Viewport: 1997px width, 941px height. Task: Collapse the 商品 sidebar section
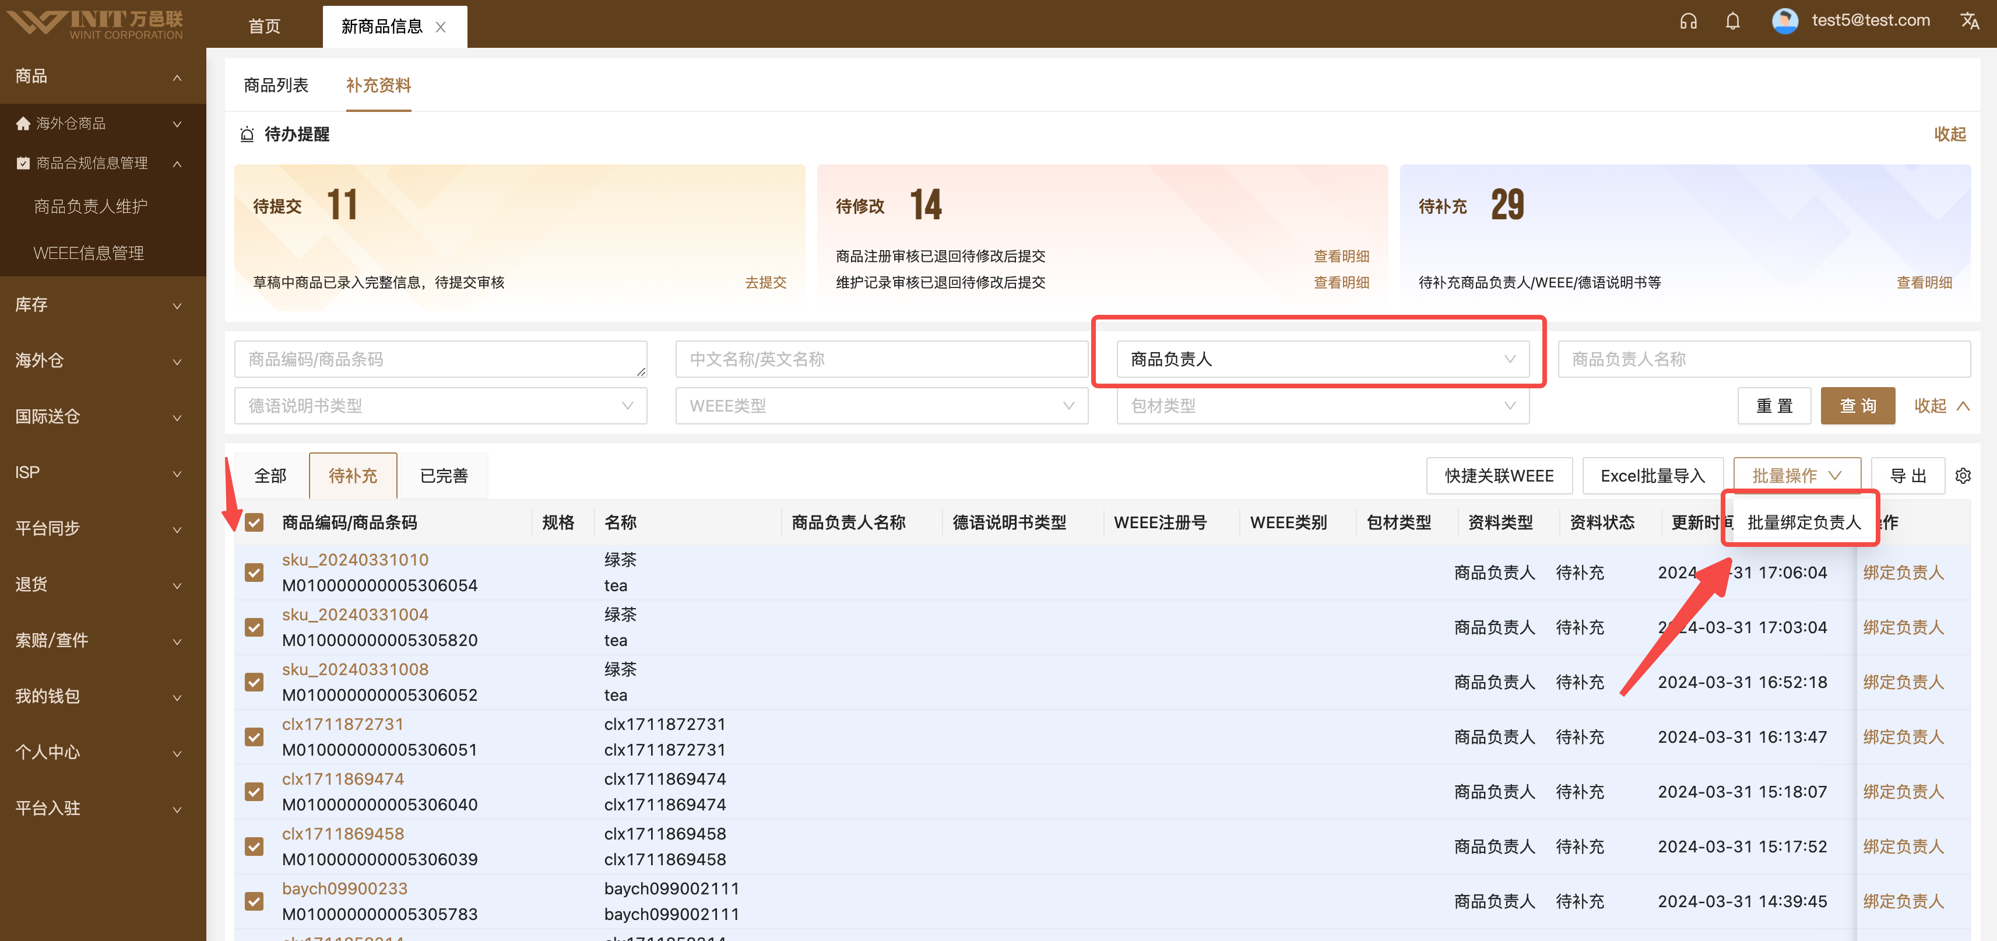(x=103, y=76)
